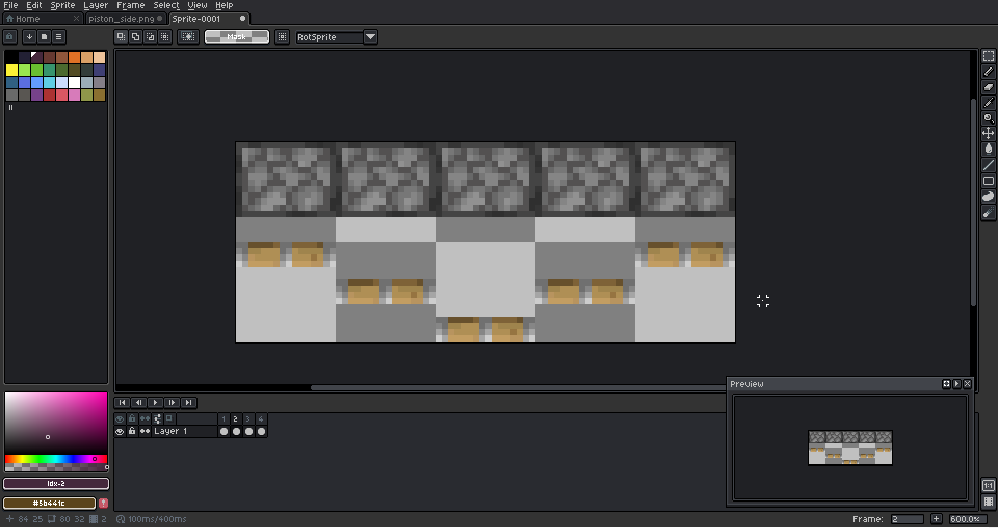Image resolution: width=998 pixels, height=528 pixels.
Task: Select the Move tool
Action: [988, 134]
